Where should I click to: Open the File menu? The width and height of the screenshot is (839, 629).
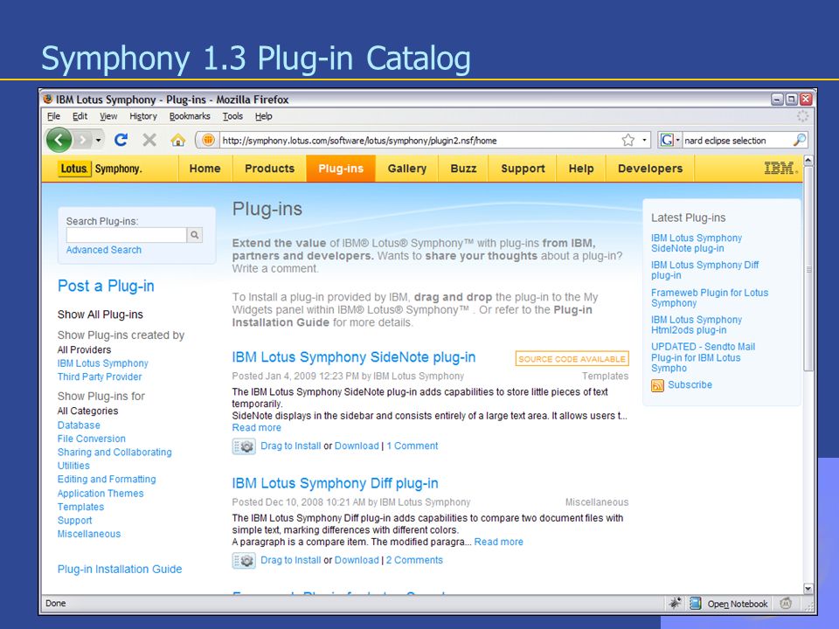53,116
